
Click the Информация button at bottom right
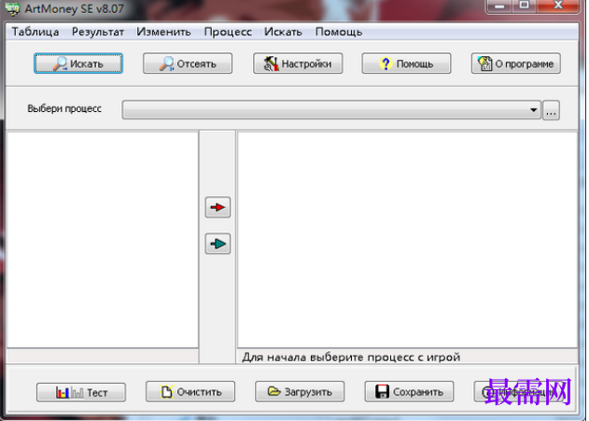(x=518, y=392)
